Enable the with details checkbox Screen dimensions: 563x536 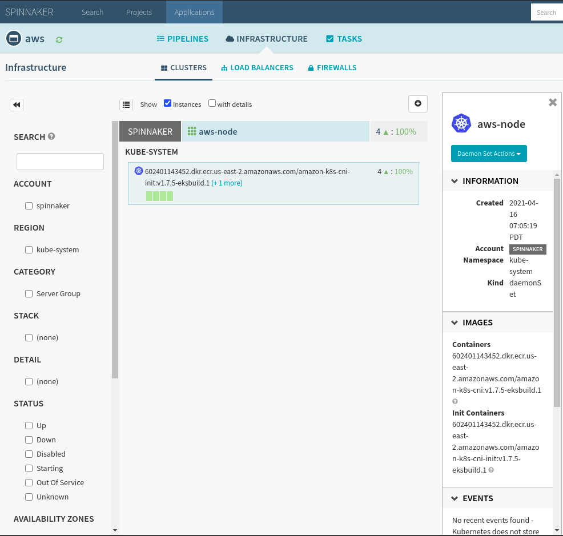pos(212,103)
